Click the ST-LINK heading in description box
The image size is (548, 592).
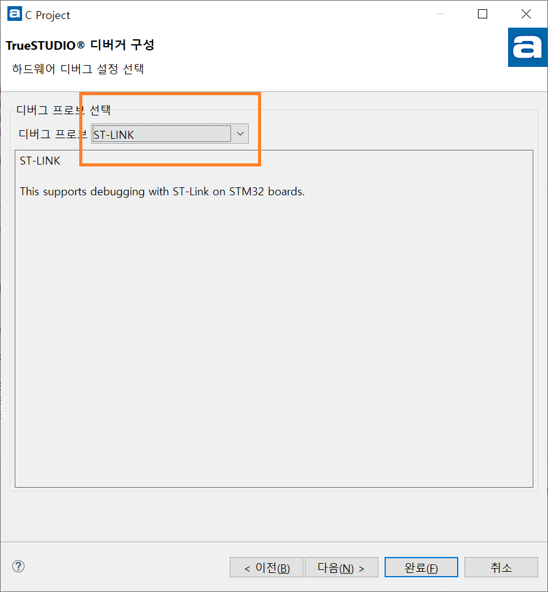pos(40,161)
